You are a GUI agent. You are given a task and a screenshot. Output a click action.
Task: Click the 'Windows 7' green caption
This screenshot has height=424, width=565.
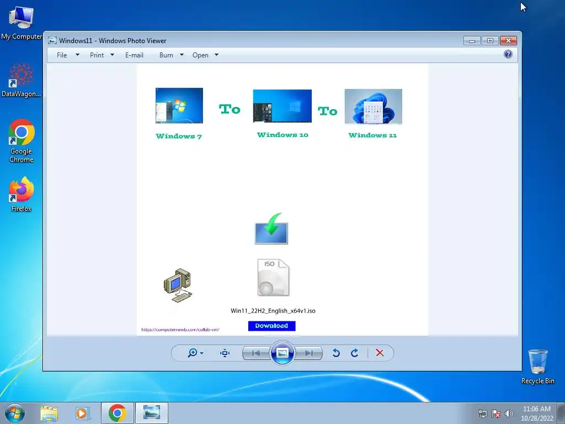point(179,136)
